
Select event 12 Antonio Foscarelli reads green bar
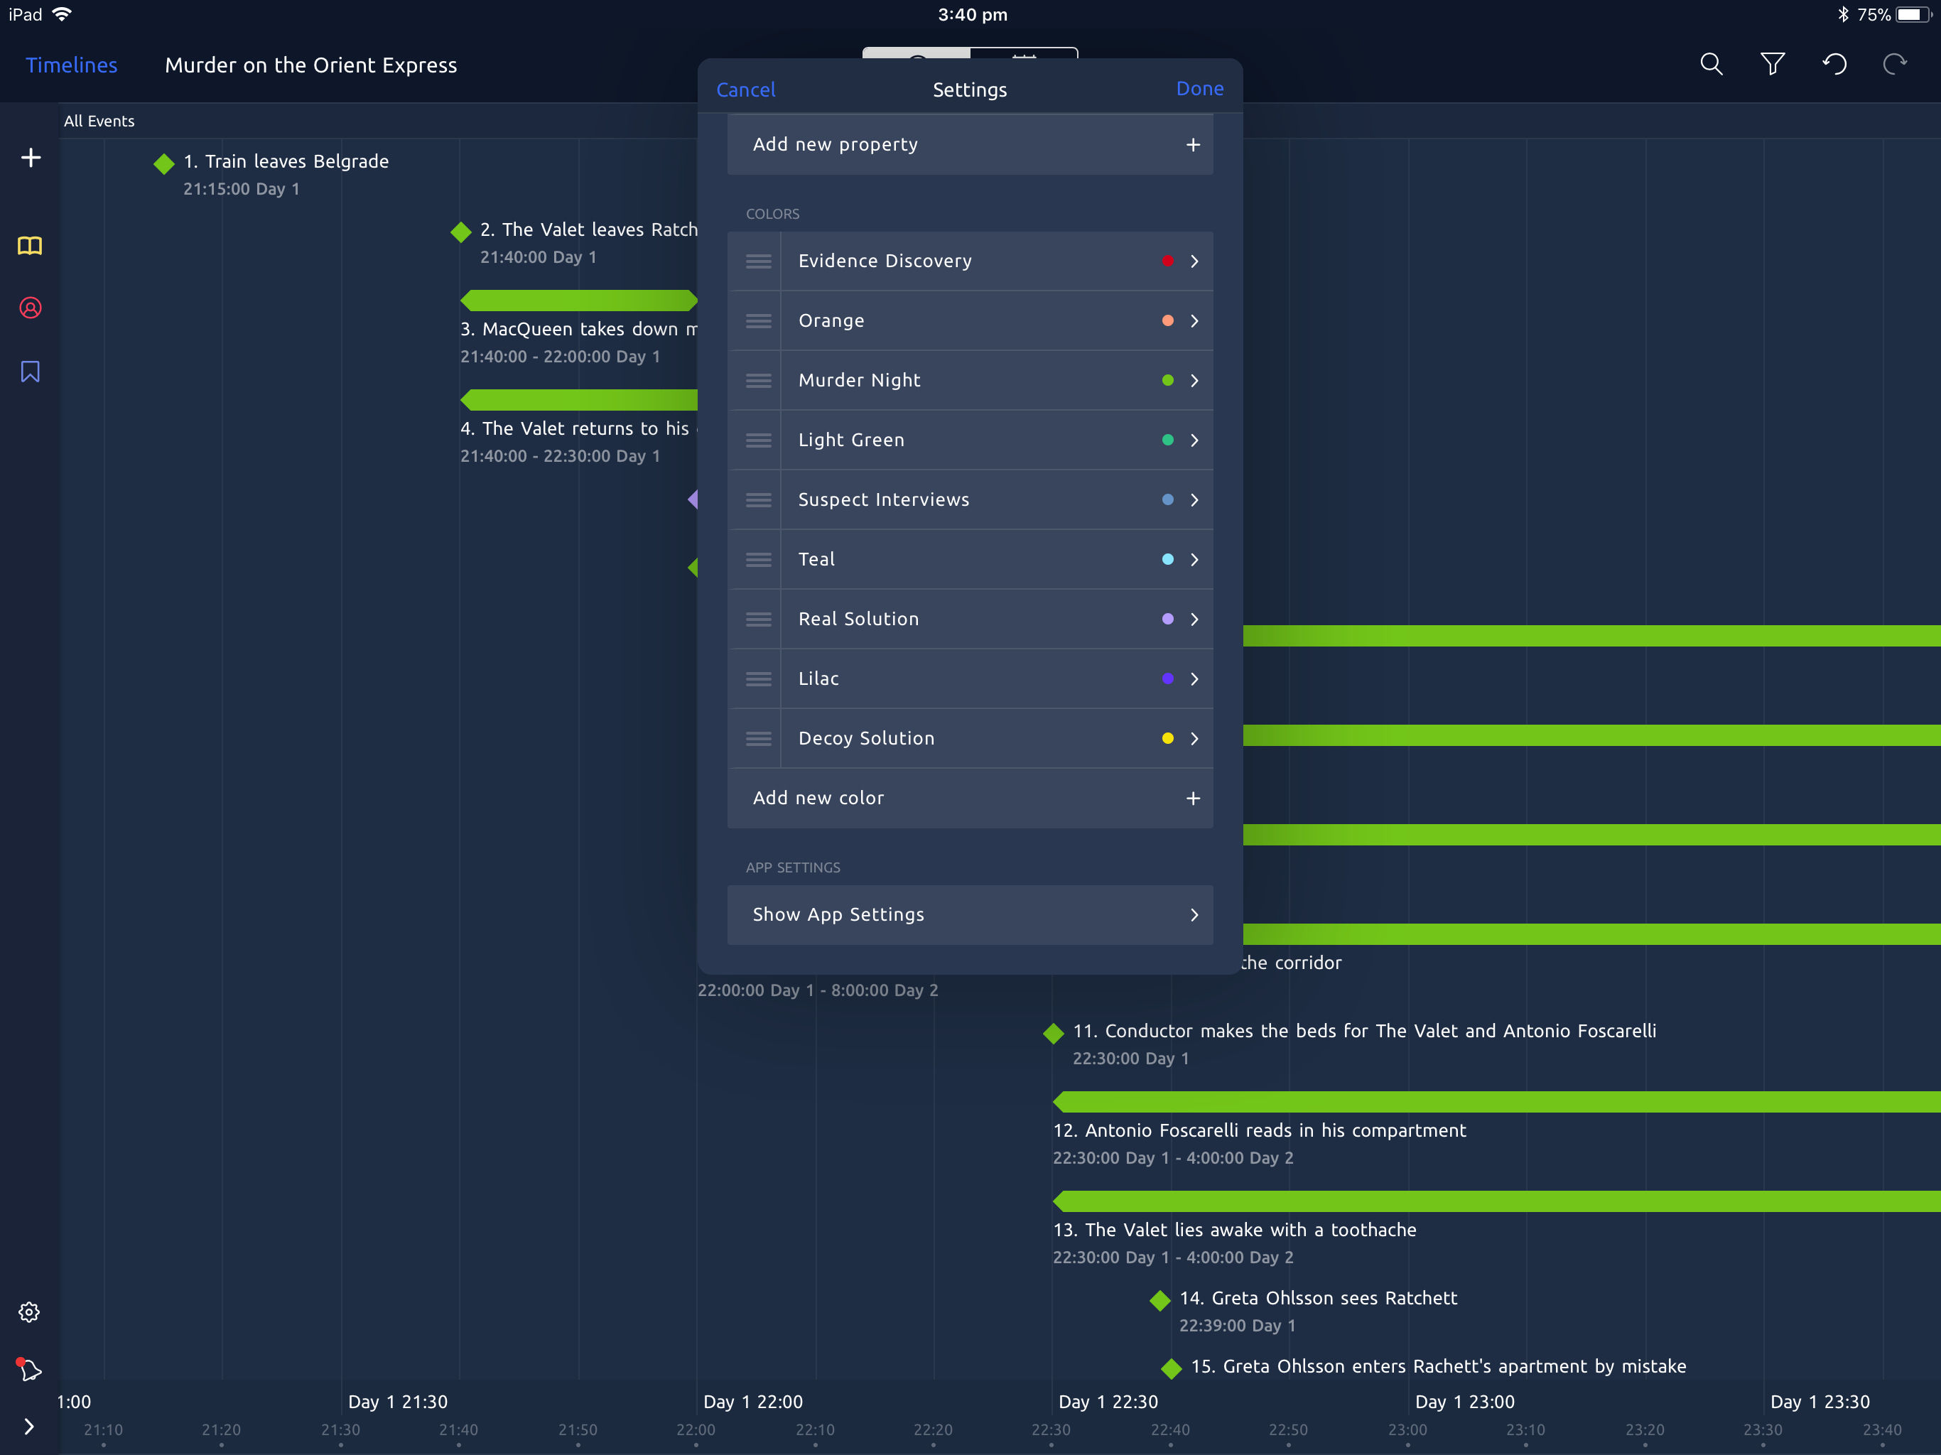click(1496, 1102)
